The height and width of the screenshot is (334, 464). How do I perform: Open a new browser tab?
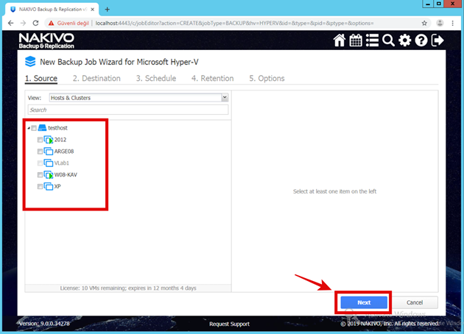coord(107,10)
